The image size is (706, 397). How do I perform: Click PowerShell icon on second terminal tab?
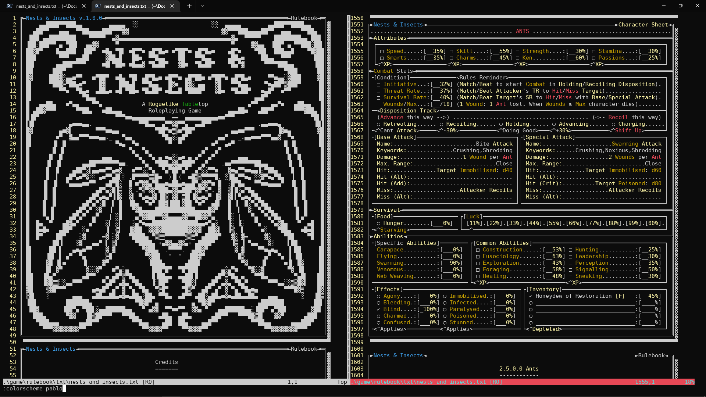(x=98, y=6)
